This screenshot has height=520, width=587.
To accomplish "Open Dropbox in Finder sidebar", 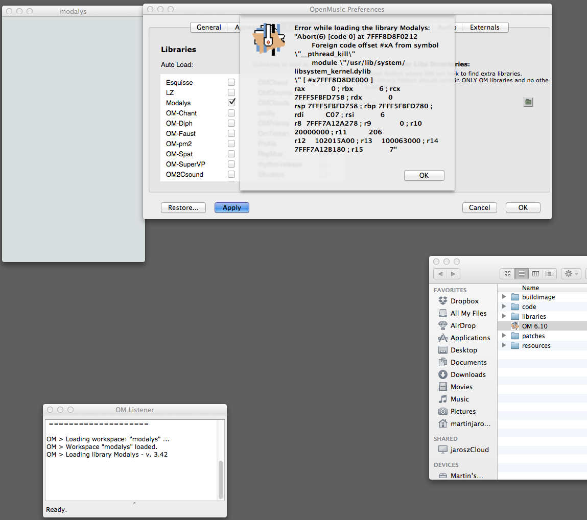I will [464, 301].
